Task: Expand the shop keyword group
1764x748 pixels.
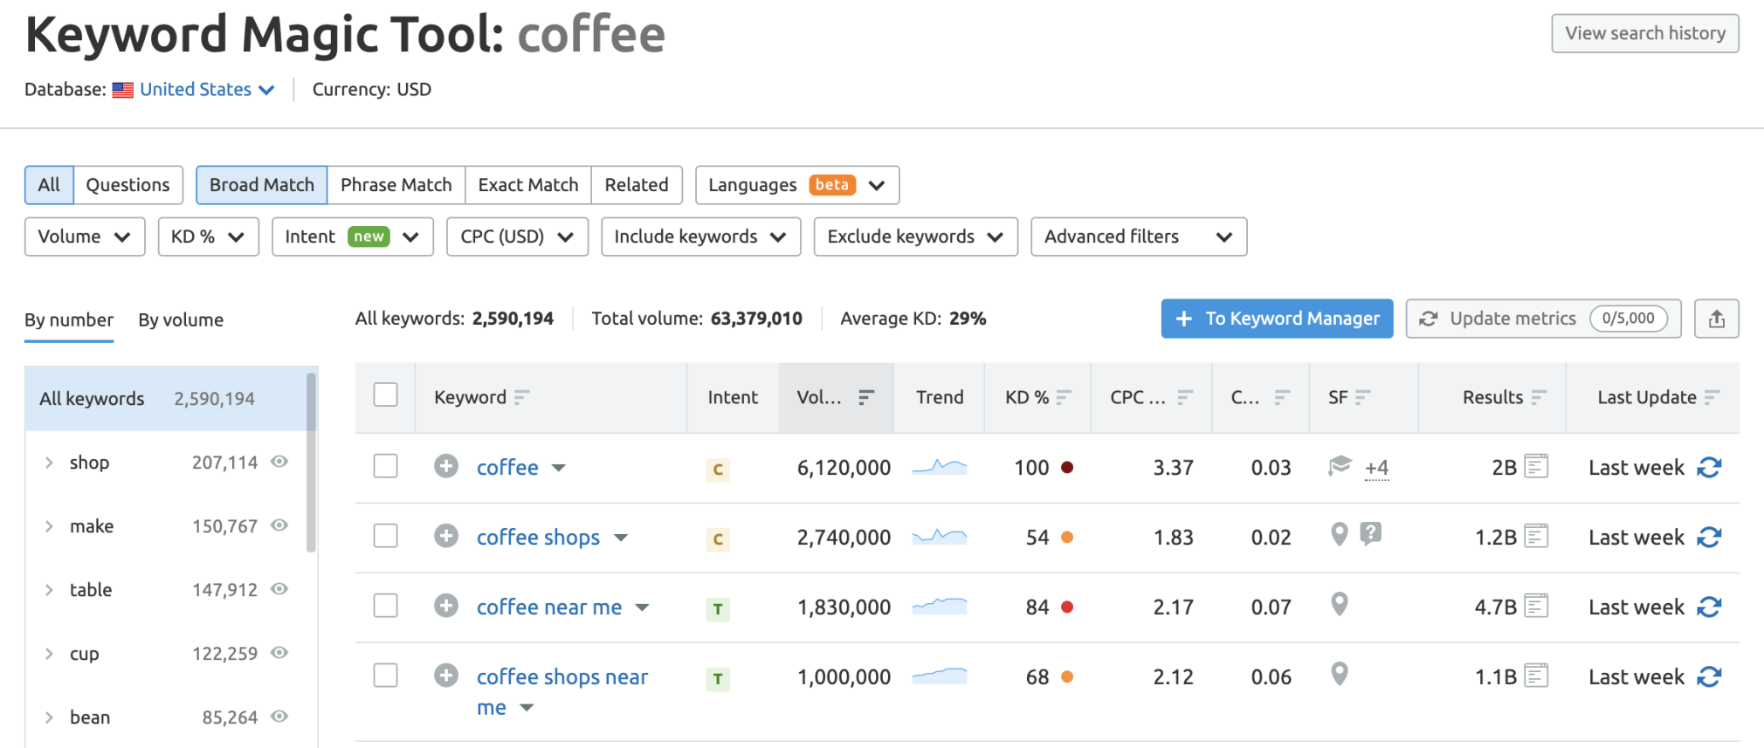Action: (x=49, y=463)
